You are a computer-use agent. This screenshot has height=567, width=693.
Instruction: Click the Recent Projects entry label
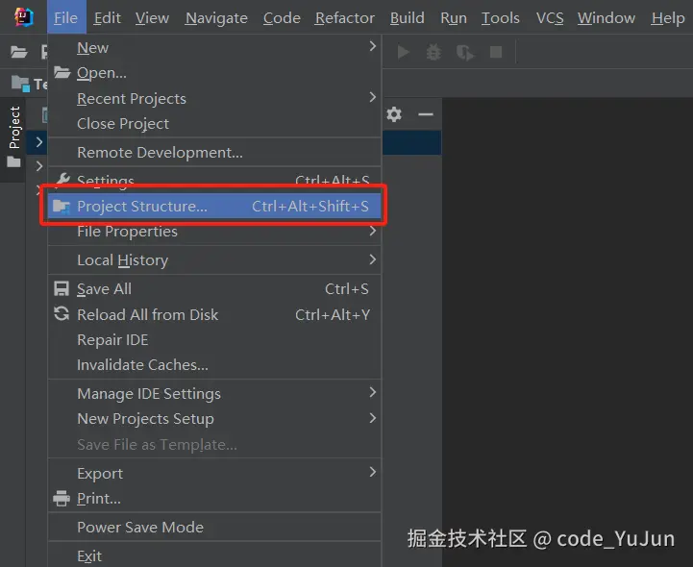132,99
